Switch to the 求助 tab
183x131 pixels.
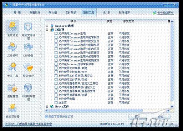107,12
